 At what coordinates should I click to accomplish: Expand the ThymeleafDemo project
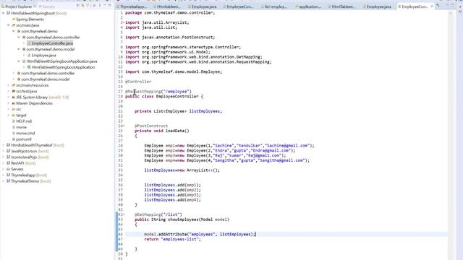pos(3,181)
